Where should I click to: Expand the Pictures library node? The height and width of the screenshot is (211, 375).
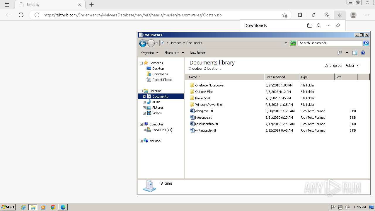144,108
